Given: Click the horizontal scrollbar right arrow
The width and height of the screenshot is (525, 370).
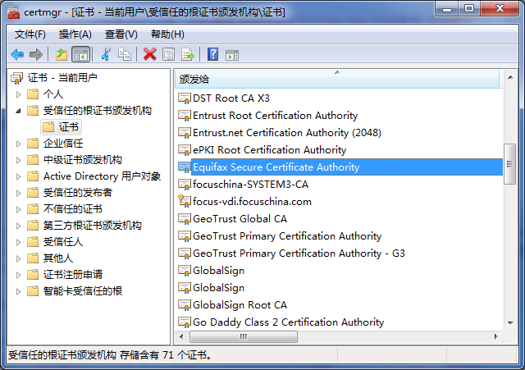Looking at the screenshot, I should (495, 336).
